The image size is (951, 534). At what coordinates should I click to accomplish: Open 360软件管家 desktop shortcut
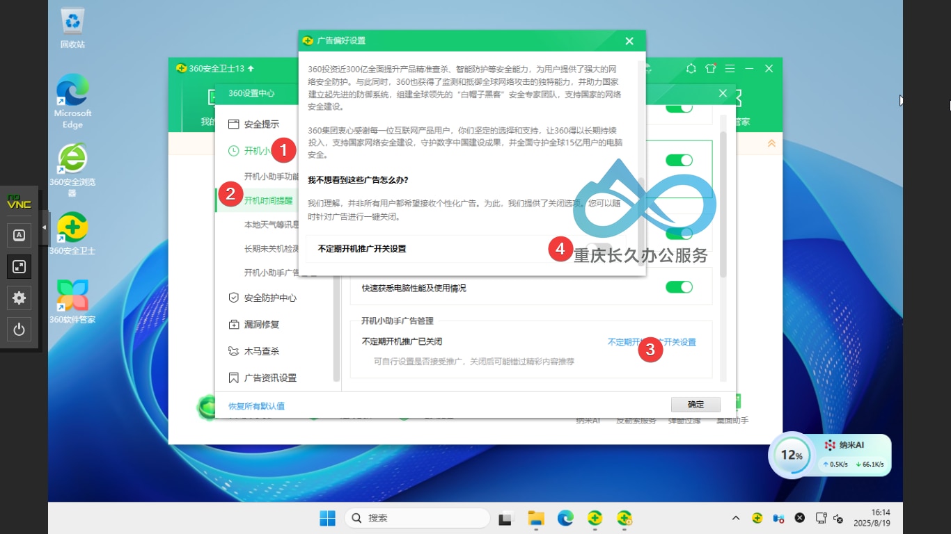[72, 302]
